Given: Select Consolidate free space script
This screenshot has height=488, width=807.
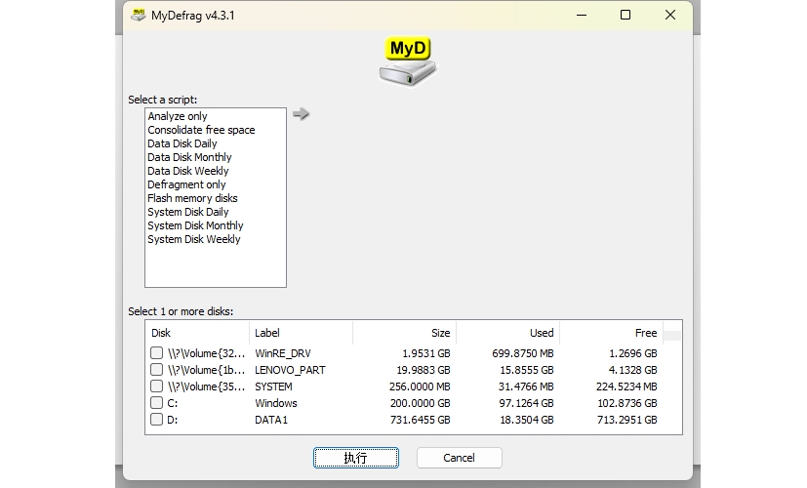Looking at the screenshot, I should pyautogui.click(x=201, y=130).
